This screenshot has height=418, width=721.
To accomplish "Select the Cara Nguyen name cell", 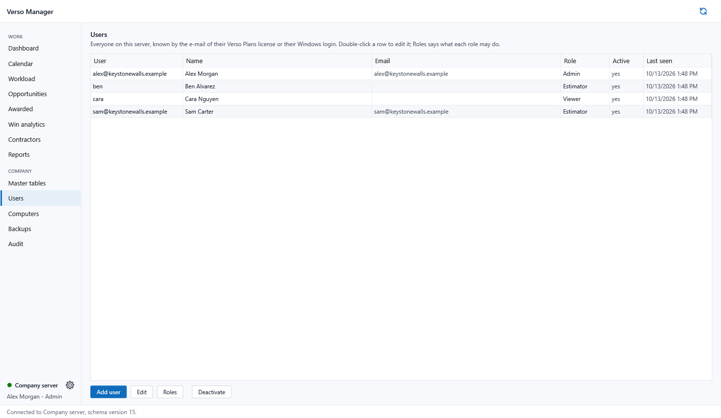I will click(x=277, y=99).
